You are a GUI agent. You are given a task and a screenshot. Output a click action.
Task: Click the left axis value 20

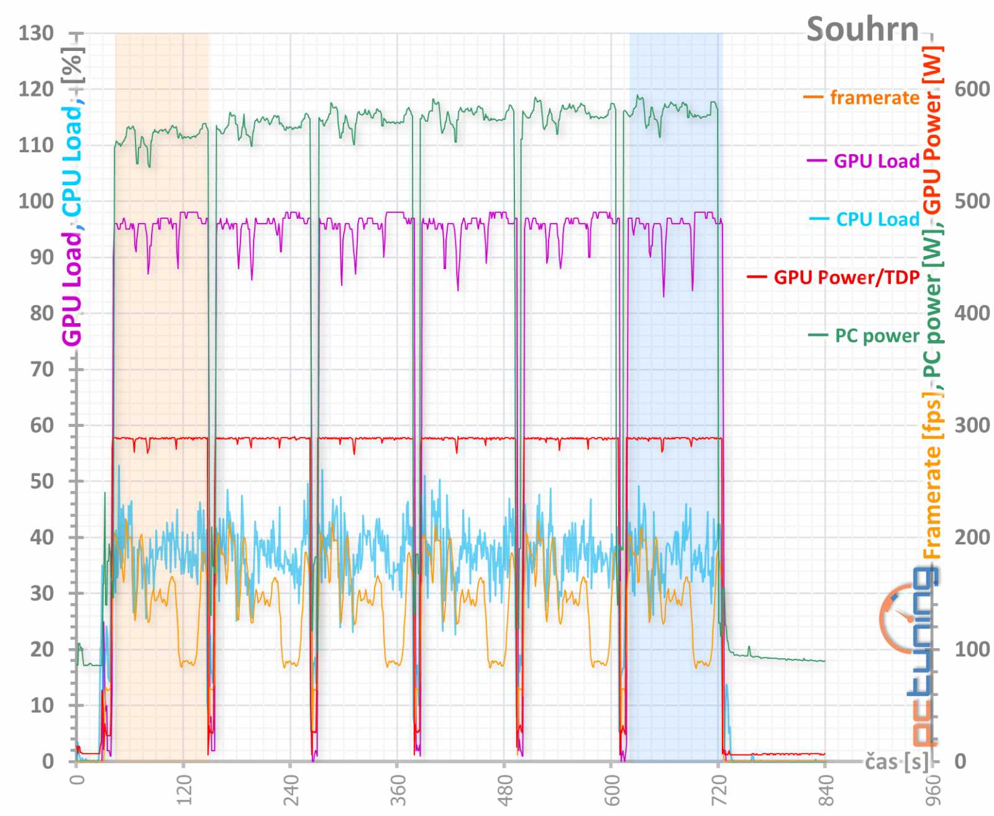42,649
